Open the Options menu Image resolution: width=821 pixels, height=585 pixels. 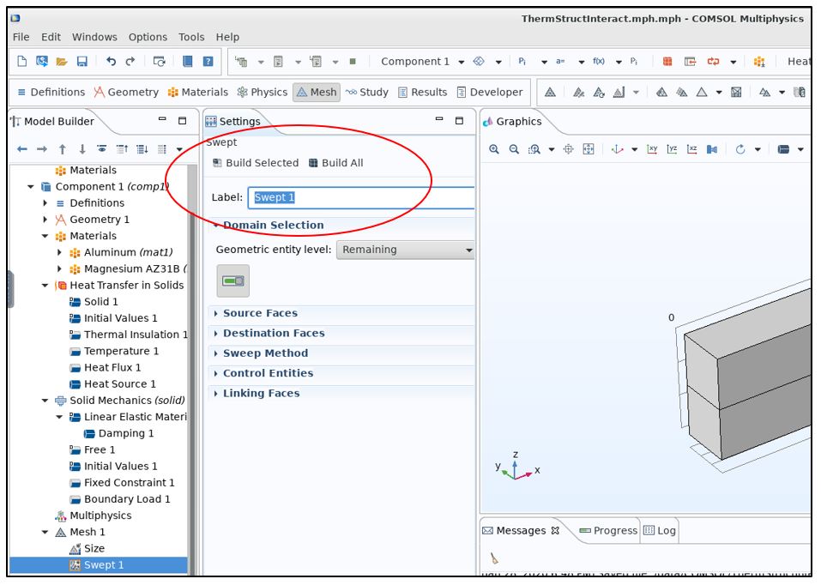point(148,37)
